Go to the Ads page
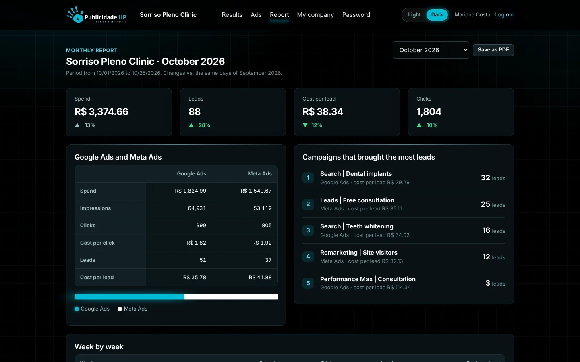The image size is (580, 362). pos(256,15)
